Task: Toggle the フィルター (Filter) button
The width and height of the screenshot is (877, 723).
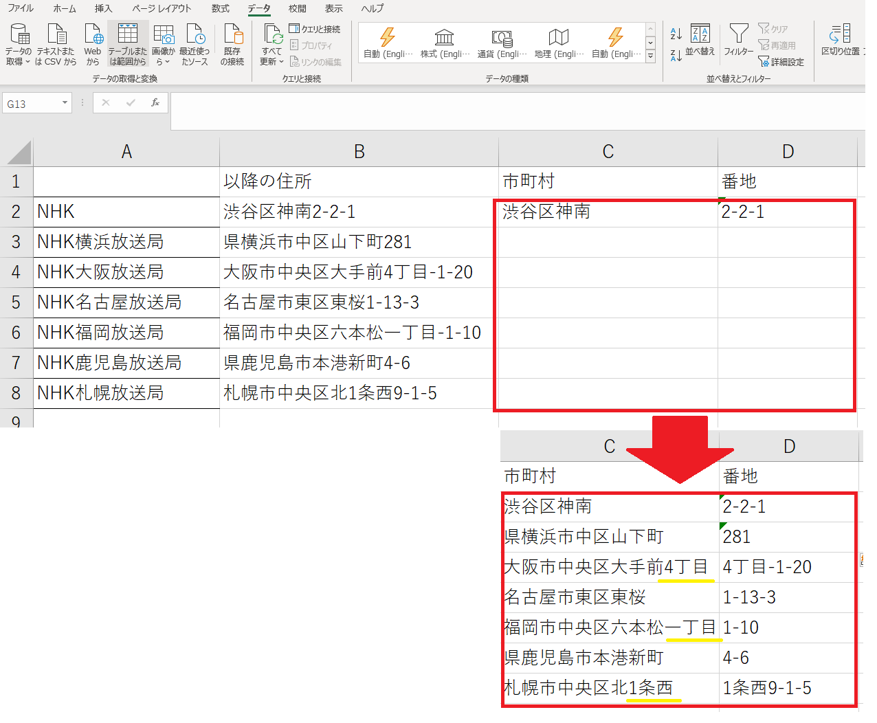Action: click(x=739, y=40)
